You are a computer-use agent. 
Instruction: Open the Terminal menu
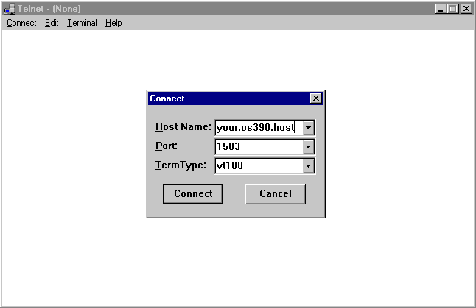[82, 23]
